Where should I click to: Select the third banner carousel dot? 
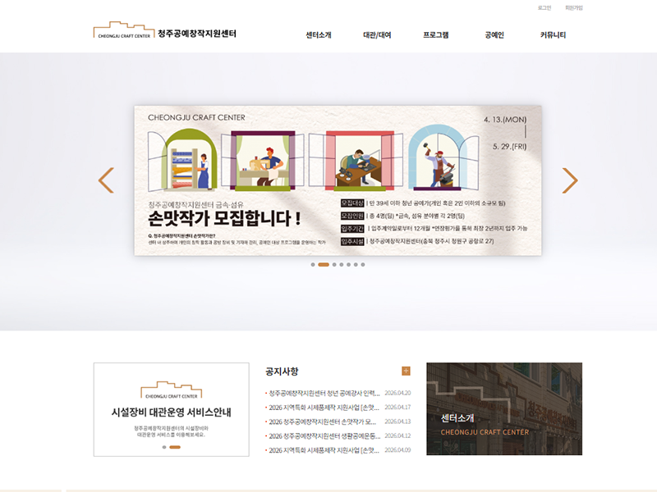coord(334,264)
